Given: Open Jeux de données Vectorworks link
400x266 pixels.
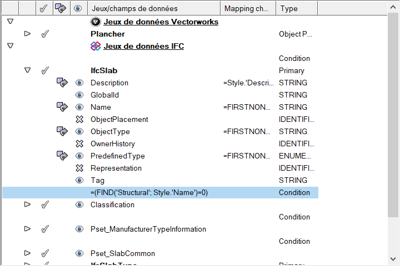Looking at the screenshot, I should point(161,22).
